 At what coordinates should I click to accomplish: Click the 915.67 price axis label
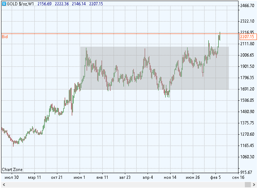click(x=246, y=172)
